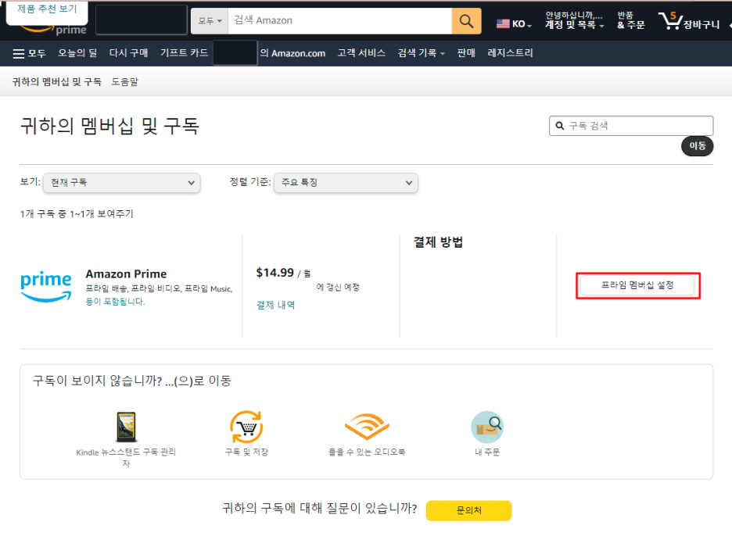Open 내 주문 package icon

(x=487, y=427)
